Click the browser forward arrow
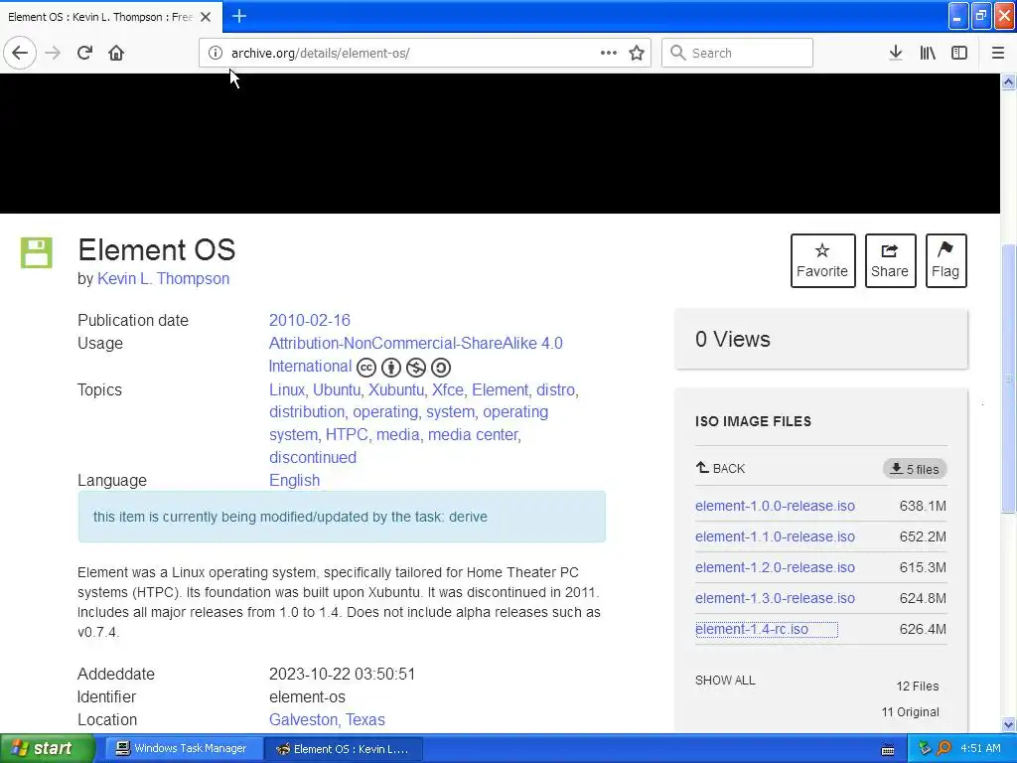 pos(53,53)
